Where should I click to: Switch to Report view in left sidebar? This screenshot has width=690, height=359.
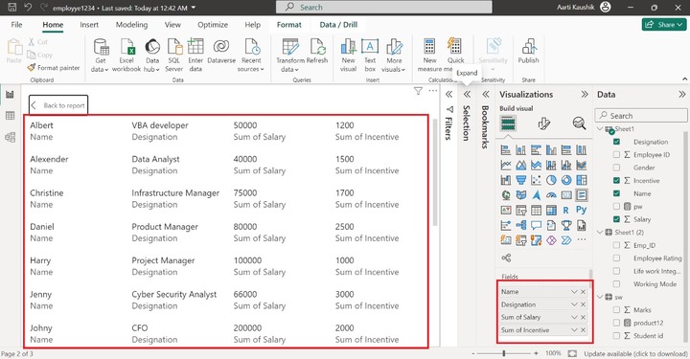click(10, 94)
